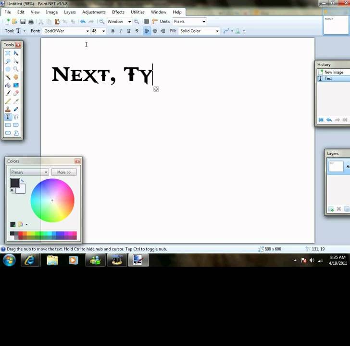
Task: Click the Open file toolbar icon
Action: pos(15,22)
